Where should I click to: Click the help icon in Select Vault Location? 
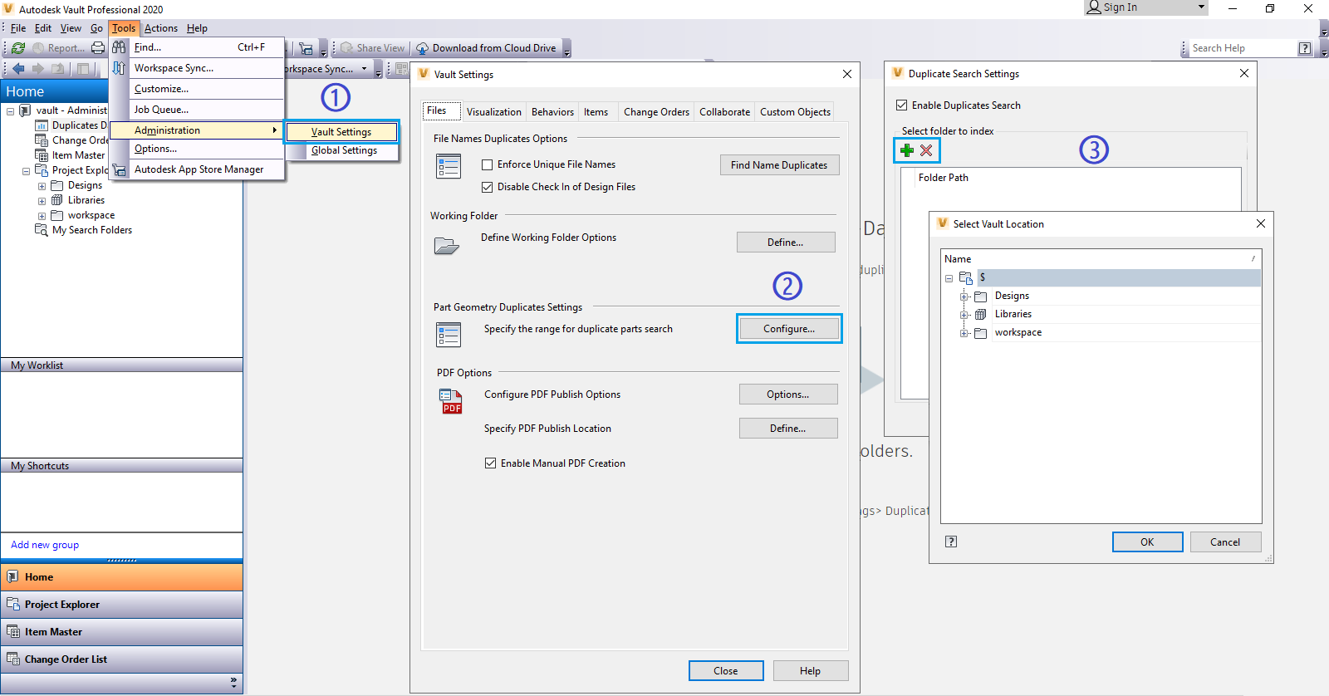(951, 542)
